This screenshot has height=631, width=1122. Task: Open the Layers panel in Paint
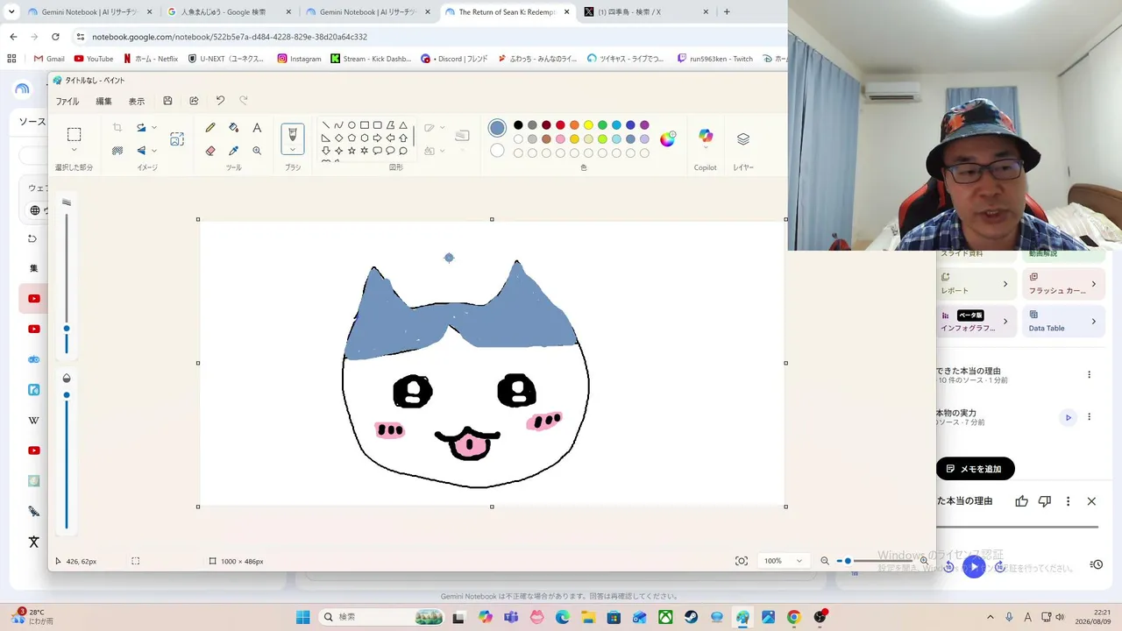pyautogui.click(x=743, y=138)
